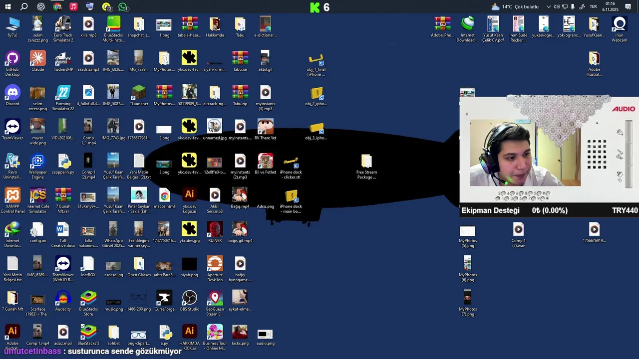Click the microphone tray icon
The image size is (639, 359).
573,7
